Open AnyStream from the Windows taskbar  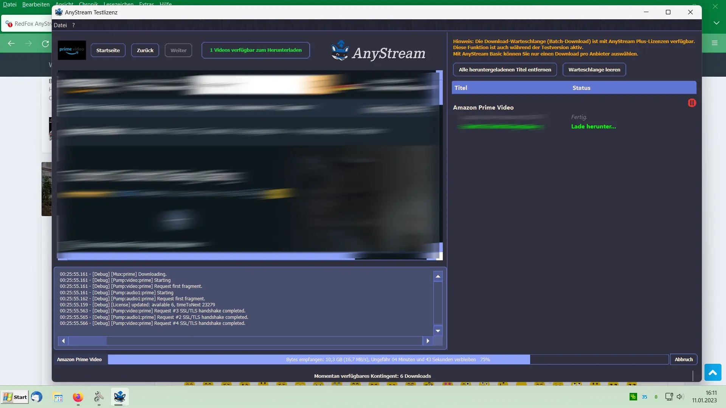[119, 397]
